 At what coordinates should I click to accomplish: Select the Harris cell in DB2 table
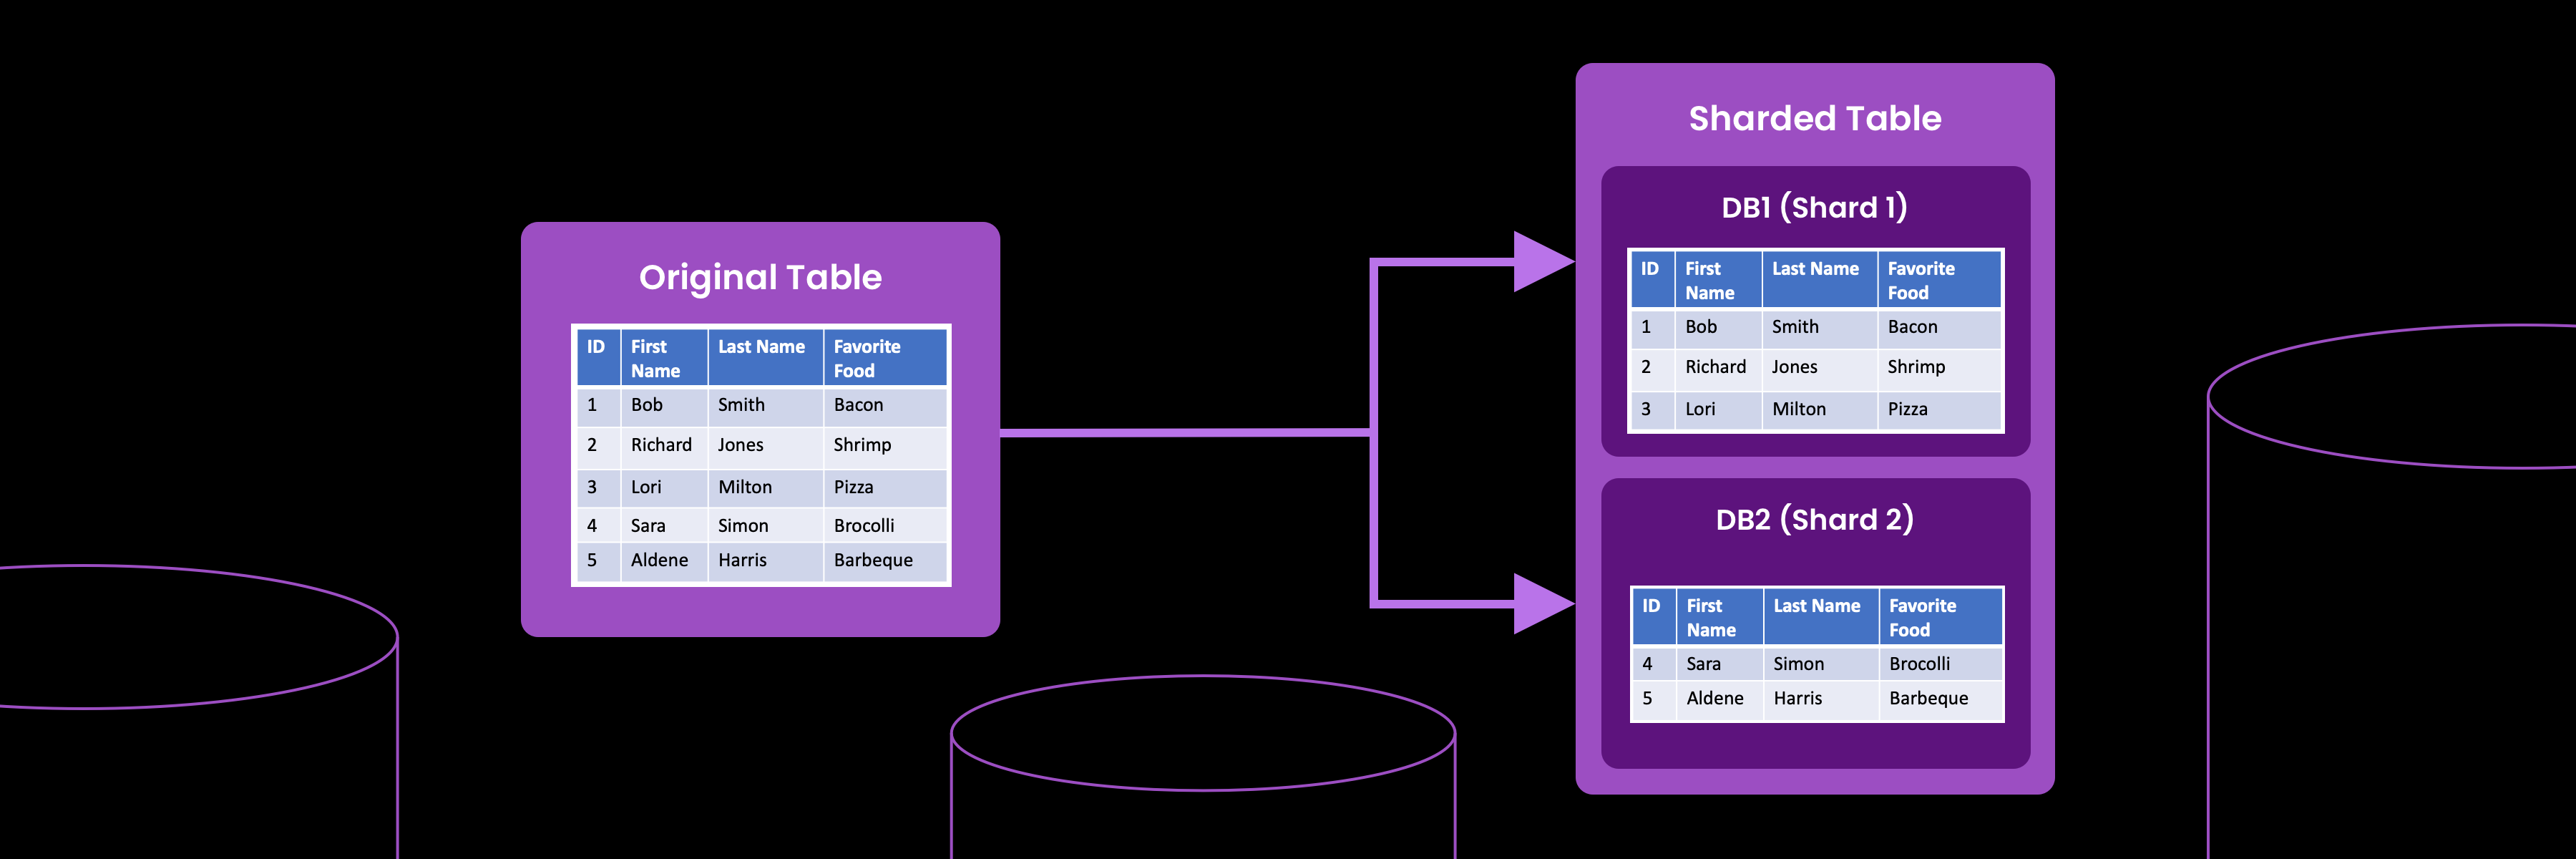pos(1797,698)
